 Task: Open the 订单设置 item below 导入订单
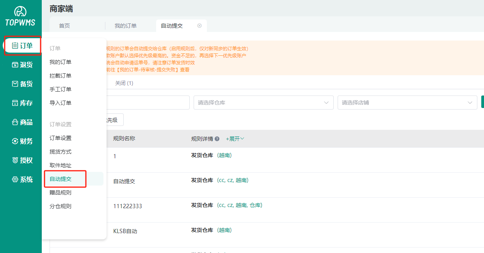(60, 138)
